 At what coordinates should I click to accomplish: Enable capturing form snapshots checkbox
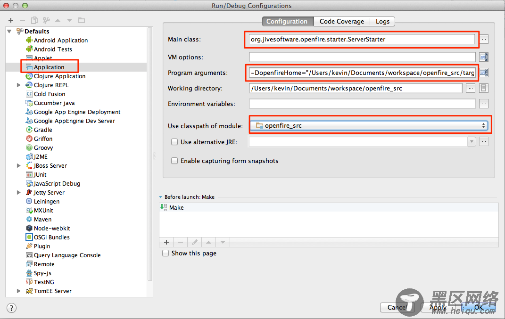click(174, 161)
